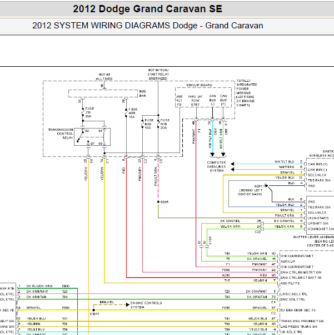Click the '(RUN-START)' pin label
The height and width of the screenshot is (335, 334).
318,218
